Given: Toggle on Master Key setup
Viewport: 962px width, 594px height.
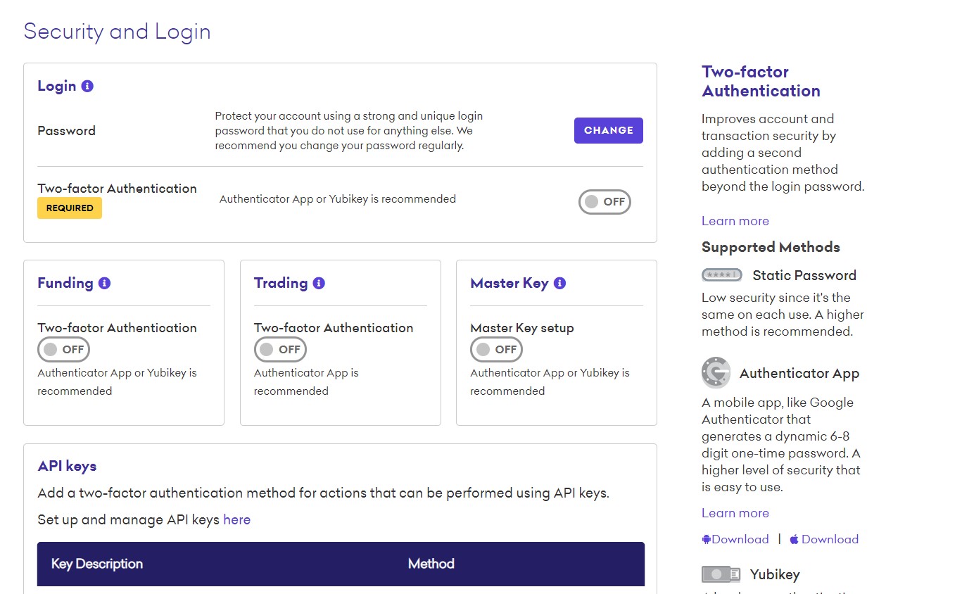Looking at the screenshot, I should (x=496, y=349).
